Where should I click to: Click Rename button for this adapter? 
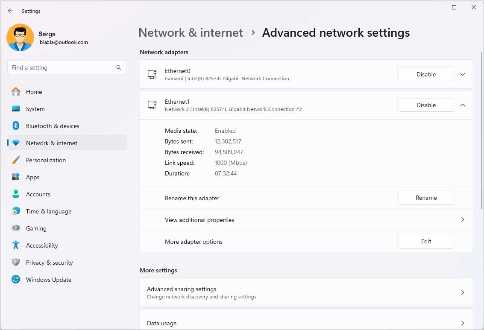point(426,198)
